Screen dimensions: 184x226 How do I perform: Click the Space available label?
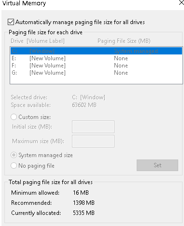(31, 105)
